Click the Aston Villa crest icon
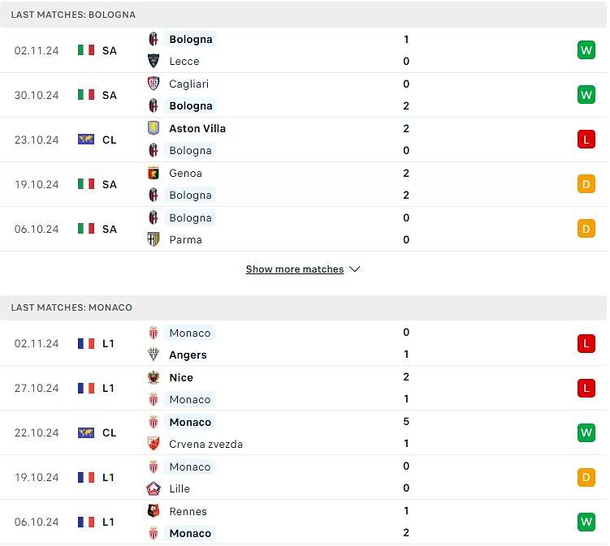This screenshot has width=610, height=546. pos(154,128)
